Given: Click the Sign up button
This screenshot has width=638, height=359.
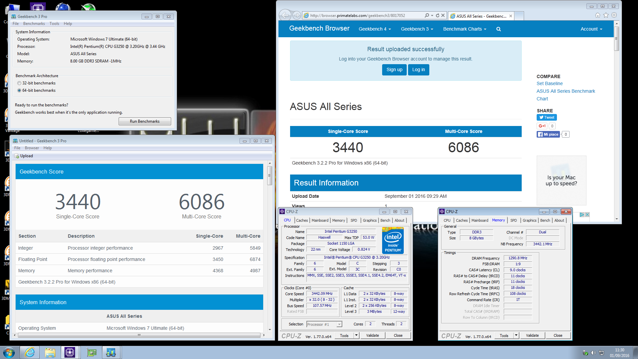Looking at the screenshot, I should (394, 70).
